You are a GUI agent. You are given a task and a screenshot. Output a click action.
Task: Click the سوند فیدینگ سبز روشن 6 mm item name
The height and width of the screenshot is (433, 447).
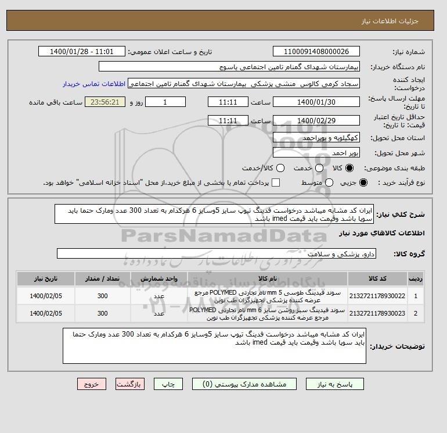click(268, 314)
